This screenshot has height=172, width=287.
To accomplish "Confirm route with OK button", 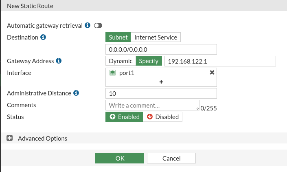I will coord(119,158).
